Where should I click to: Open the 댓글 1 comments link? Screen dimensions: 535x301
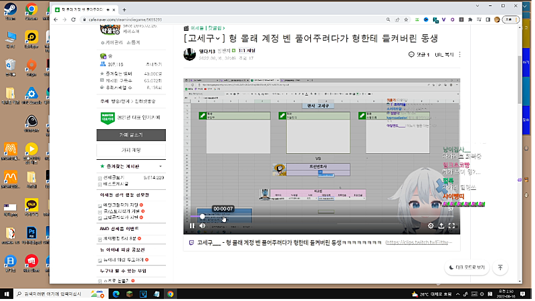pos(419,55)
